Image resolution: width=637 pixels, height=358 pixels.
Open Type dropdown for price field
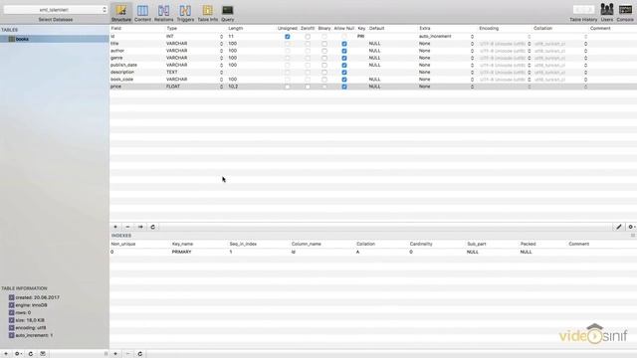coord(221,87)
